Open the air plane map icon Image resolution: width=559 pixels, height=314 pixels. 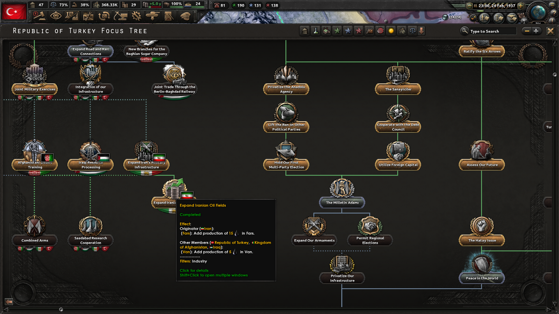tap(512, 18)
